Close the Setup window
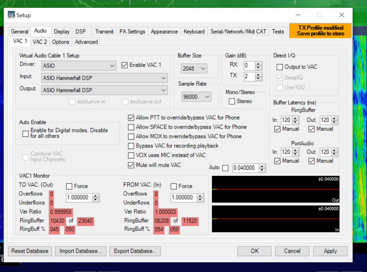Screen dimensions: 367x272 pos(342,15)
